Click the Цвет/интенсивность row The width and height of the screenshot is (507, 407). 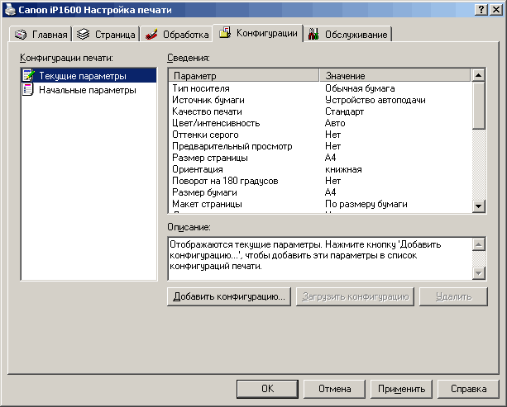click(x=320, y=123)
